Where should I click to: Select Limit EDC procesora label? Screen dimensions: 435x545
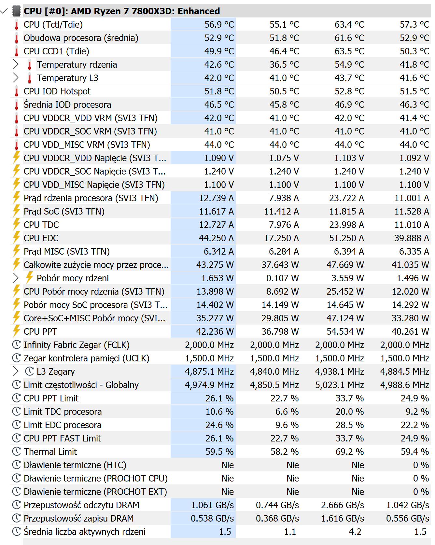pos(63,425)
